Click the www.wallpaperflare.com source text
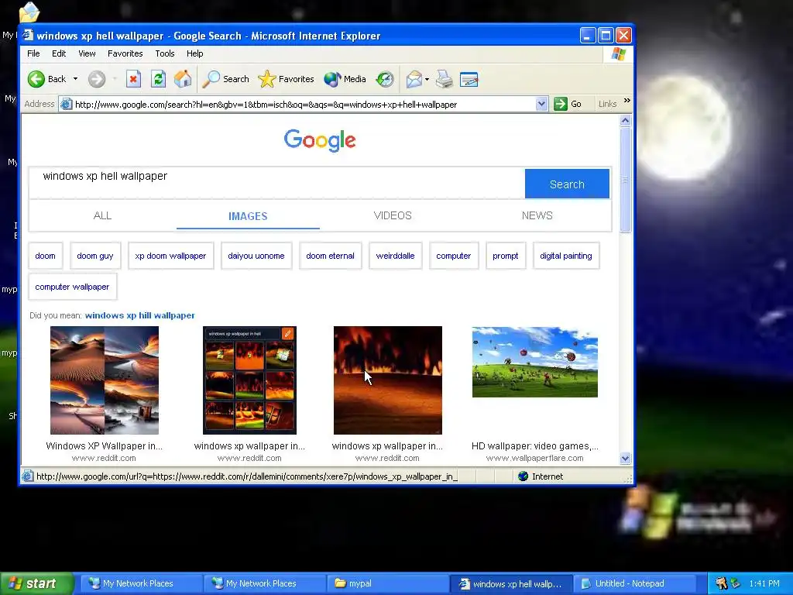The image size is (793, 595). coord(535,458)
